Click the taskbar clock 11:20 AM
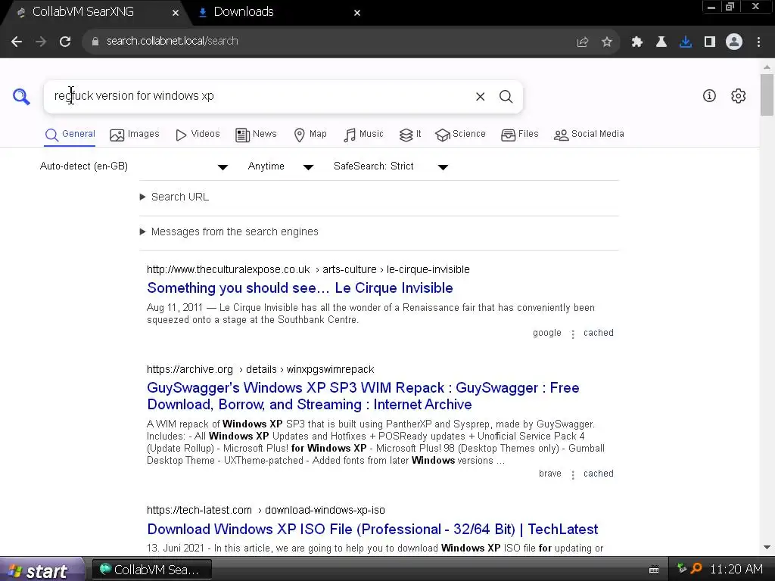Viewport: 775px width, 581px height. (736, 570)
